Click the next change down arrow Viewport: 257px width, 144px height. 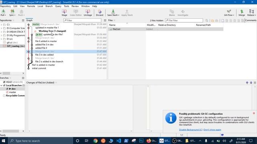coord(251,83)
